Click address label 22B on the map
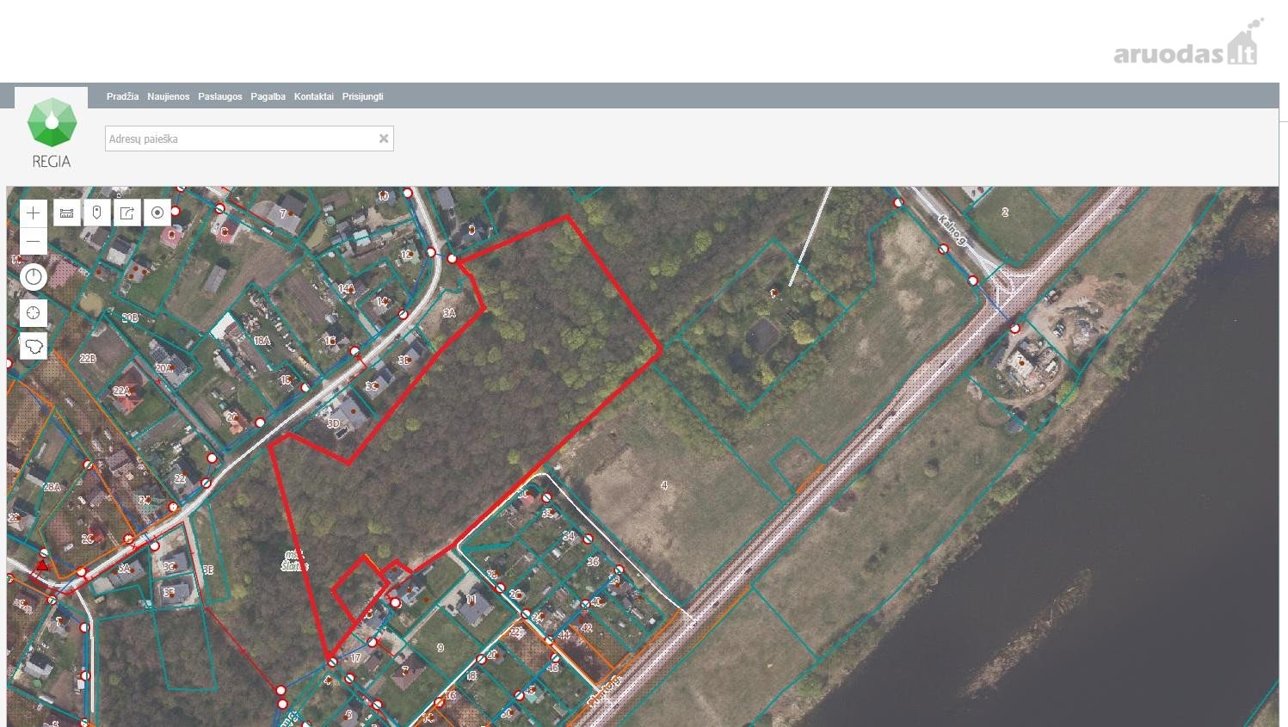 coord(88,358)
